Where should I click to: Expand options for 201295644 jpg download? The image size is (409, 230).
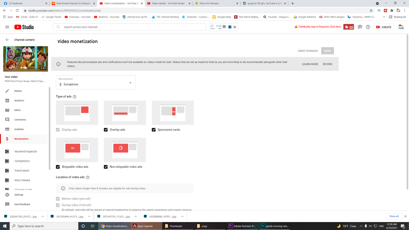click(89, 216)
